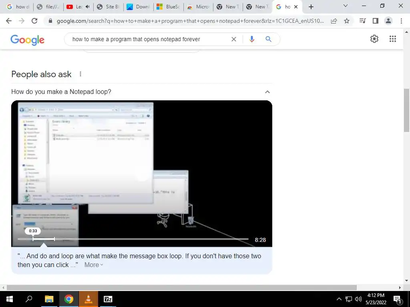Start voice search with microphone icon
Viewport: 410px width, 307px height.
(252, 39)
